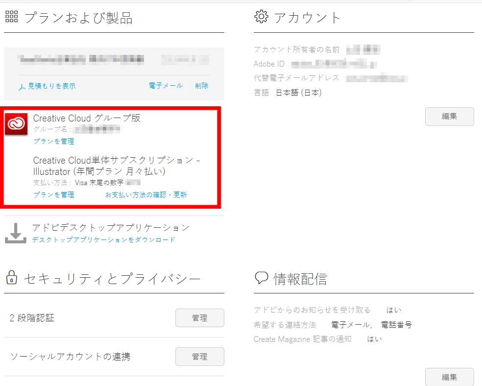
Task: Click 管理 button for 2 段階認証
Action: [200, 318]
